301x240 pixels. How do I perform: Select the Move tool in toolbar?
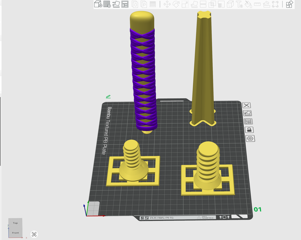[167, 4]
